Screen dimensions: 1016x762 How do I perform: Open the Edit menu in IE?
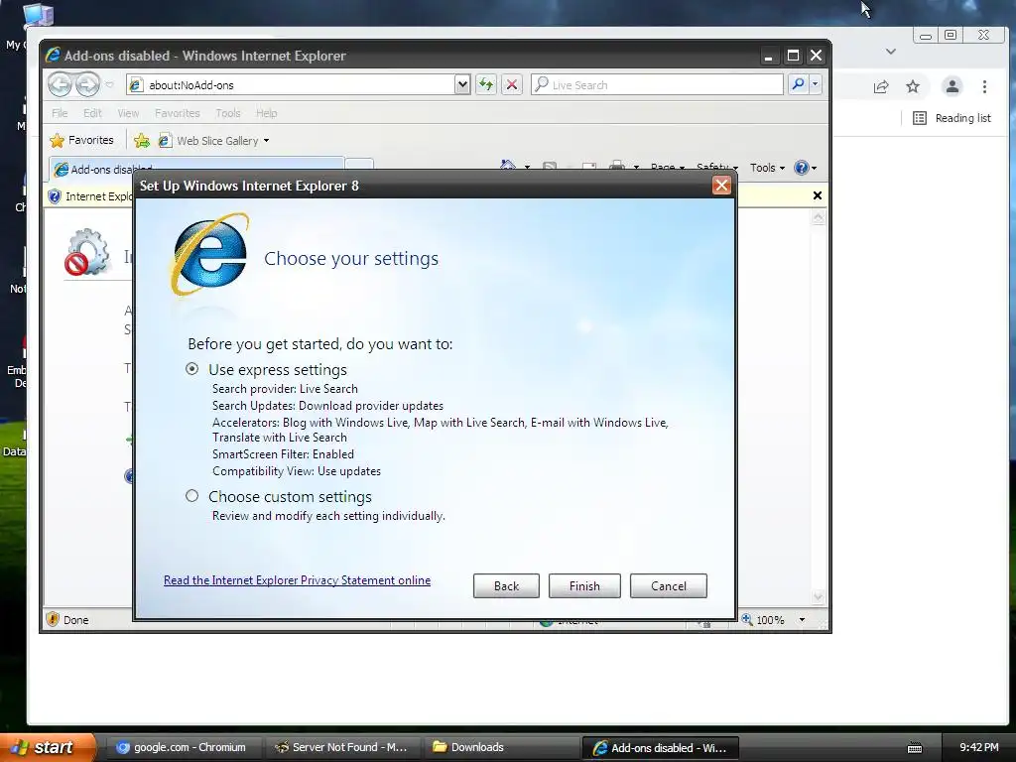coord(92,113)
